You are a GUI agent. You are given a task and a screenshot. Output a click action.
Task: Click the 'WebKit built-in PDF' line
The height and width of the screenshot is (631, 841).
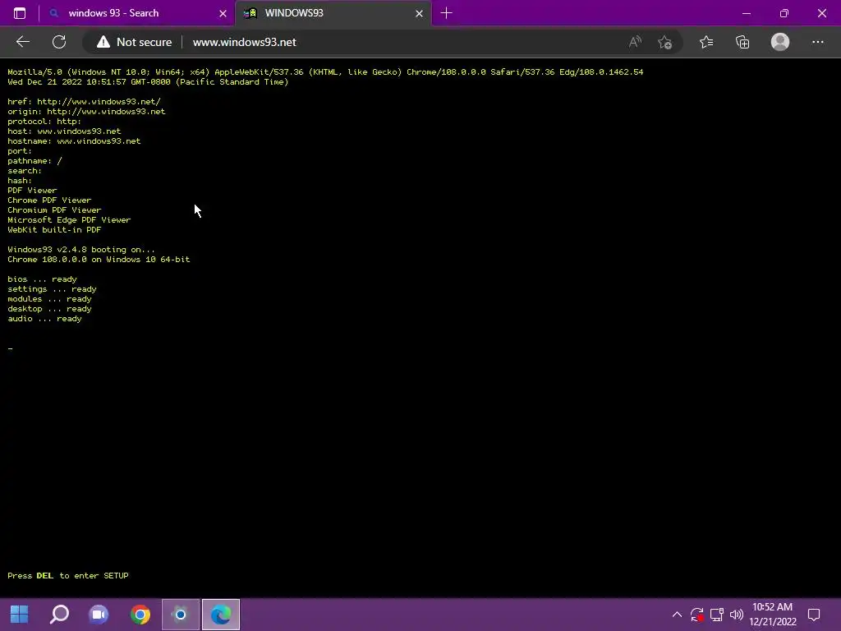(x=54, y=230)
